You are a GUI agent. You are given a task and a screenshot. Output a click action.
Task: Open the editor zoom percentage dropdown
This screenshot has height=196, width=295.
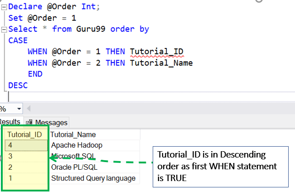pyautogui.click(x=19, y=109)
